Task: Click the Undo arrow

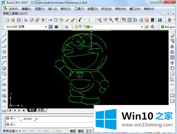Action: [80, 20]
